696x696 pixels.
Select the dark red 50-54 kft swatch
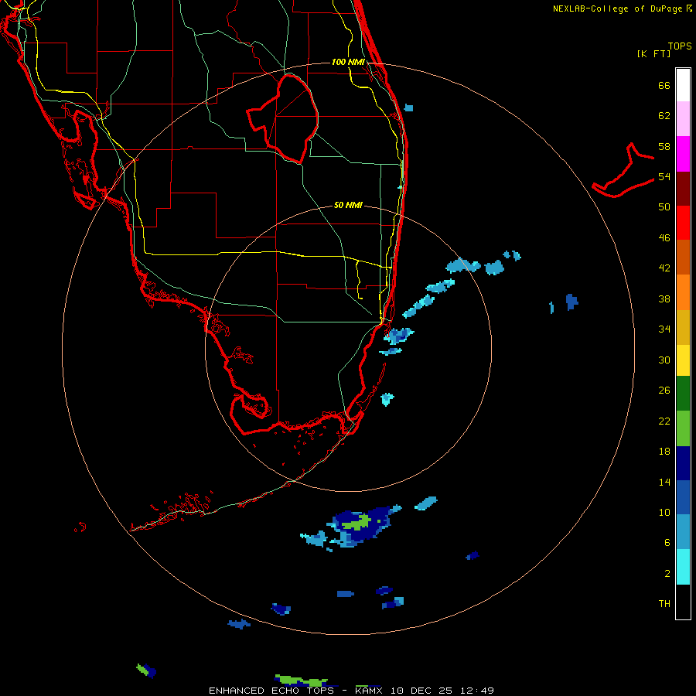[x=683, y=189]
